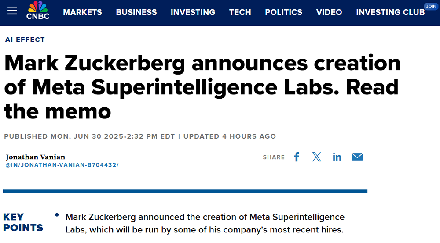Click the first key point text
Image resolution: width=440 pixels, height=243 pixels.
click(x=205, y=223)
